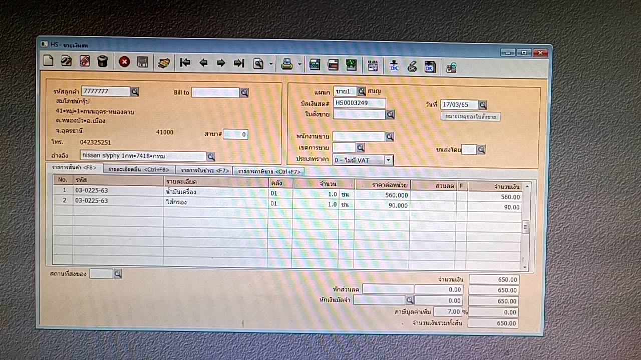Click the trash can delete icon
The image size is (641, 360).
[102, 61]
